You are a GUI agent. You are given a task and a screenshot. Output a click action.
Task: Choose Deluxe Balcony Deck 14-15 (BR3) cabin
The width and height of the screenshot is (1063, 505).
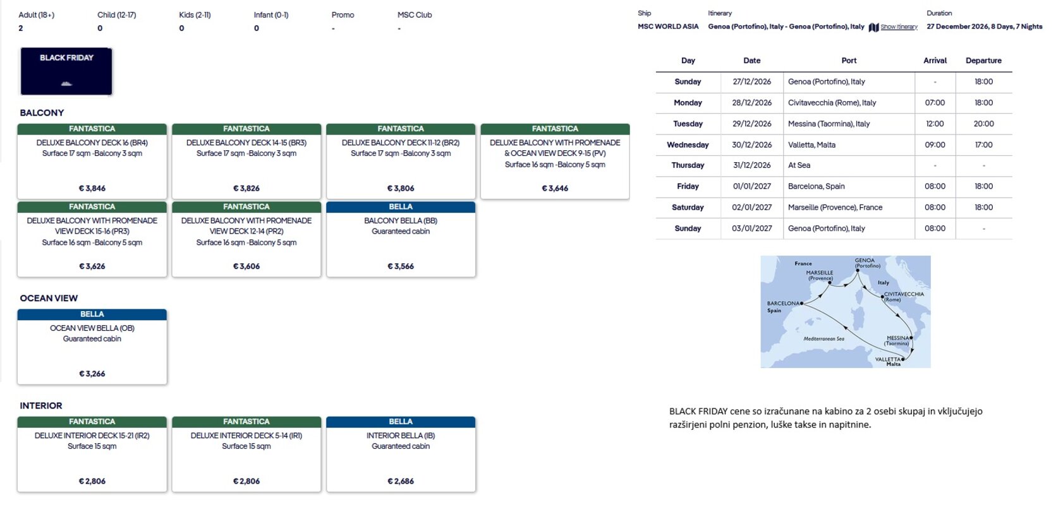pos(246,162)
